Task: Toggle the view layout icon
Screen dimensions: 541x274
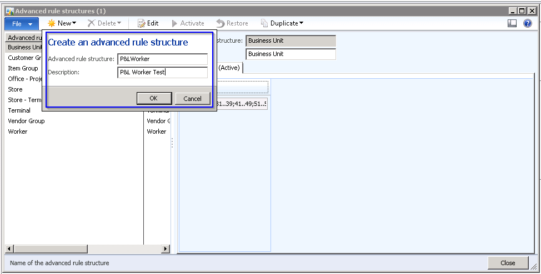Action: [512, 23]
